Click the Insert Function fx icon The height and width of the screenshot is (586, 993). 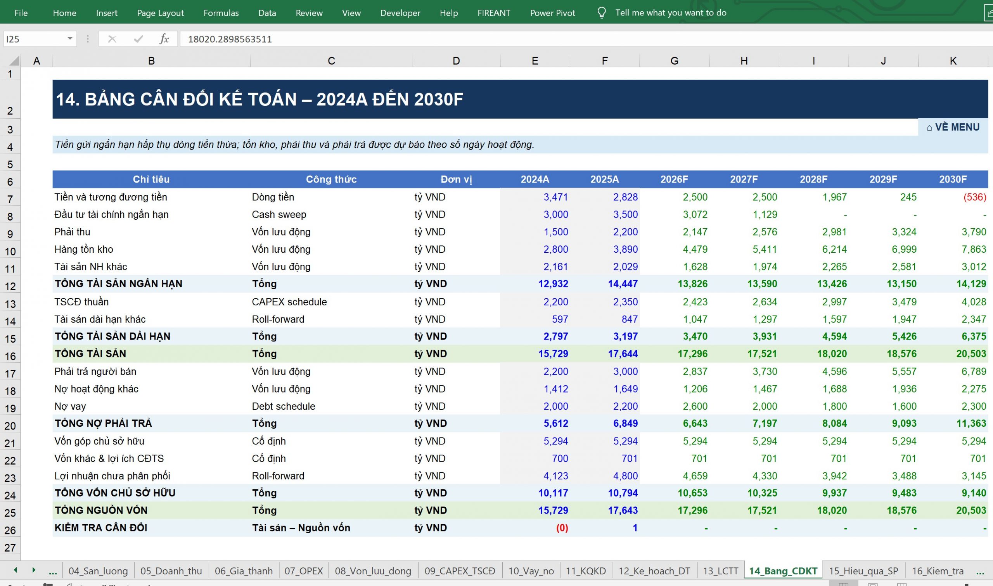[164, 39]
